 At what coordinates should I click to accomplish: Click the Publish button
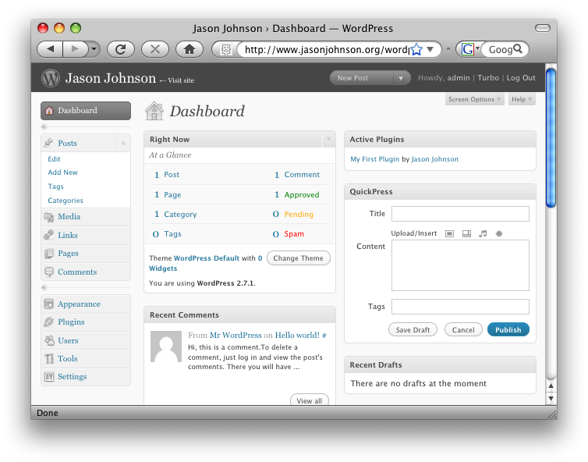click(508, 330)
